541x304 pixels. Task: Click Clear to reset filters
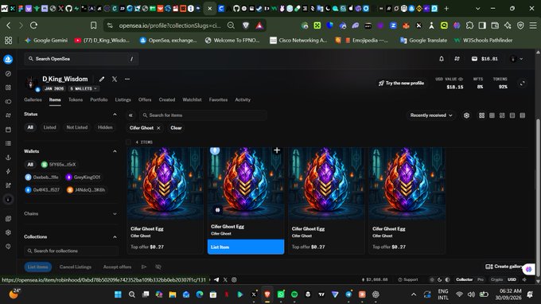(176, 128)
